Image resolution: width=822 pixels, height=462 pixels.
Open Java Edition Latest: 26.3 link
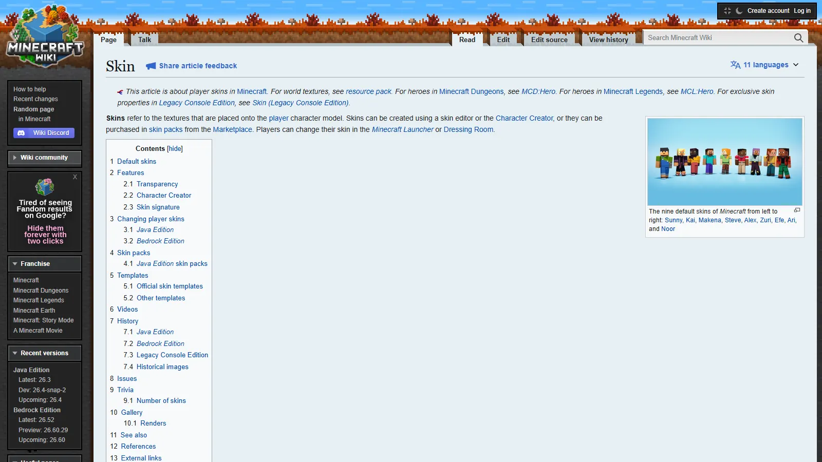point(34,380)
